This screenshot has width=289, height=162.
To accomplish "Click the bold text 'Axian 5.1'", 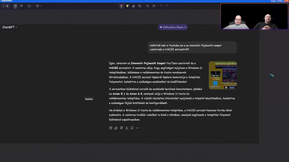I will [119, 94].
